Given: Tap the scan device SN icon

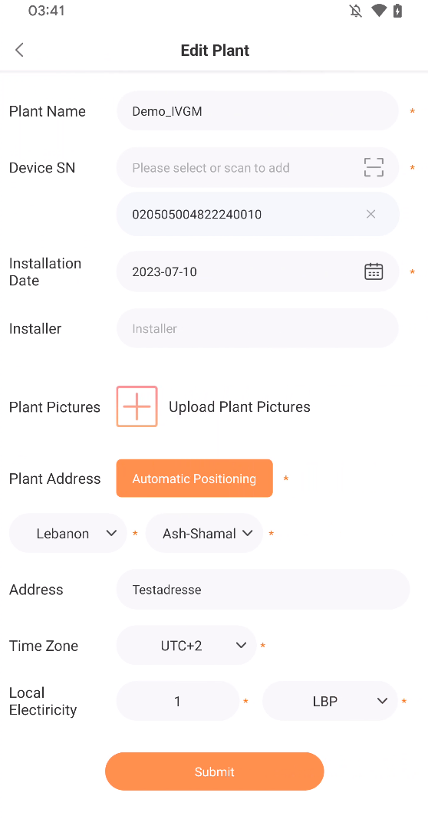Looking at the screenshot, I should pos(373,168).
